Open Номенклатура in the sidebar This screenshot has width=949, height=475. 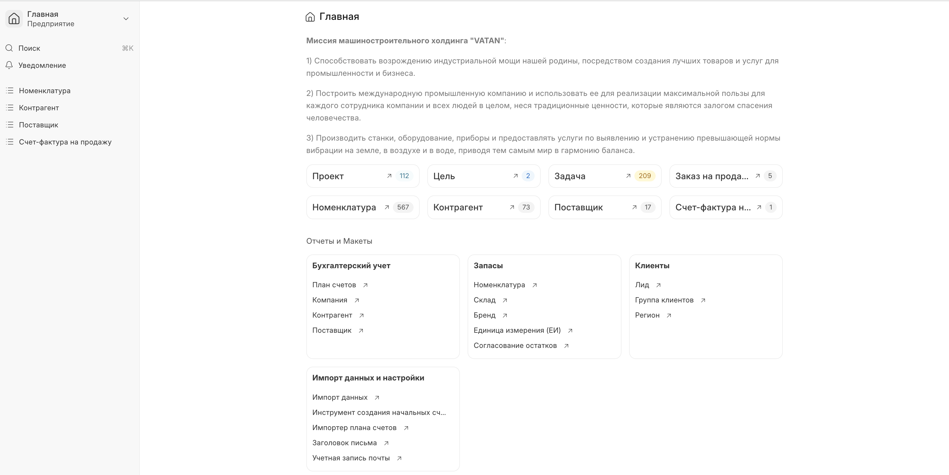coord(45,91)
